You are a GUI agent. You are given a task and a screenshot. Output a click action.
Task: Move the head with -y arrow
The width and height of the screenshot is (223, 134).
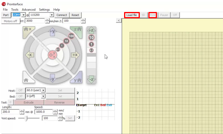(x=52, y=78)
